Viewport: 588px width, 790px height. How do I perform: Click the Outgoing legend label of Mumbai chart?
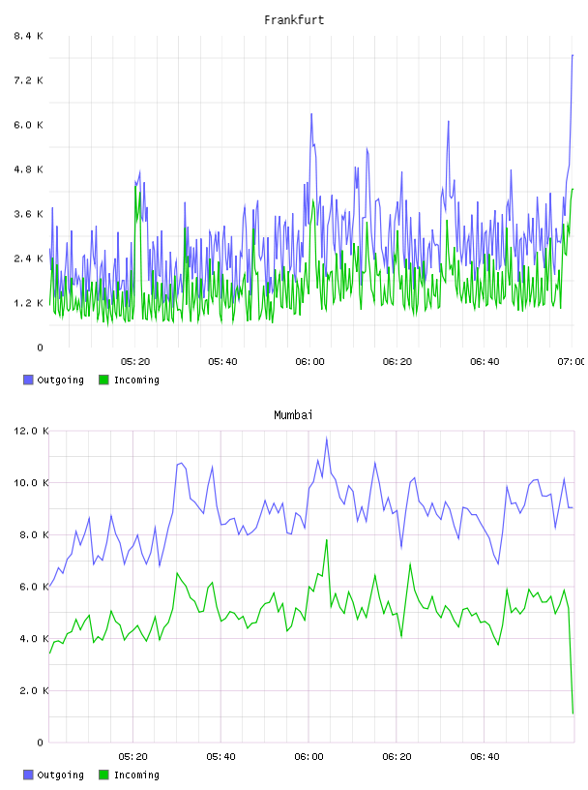click(x=60, y=775)
